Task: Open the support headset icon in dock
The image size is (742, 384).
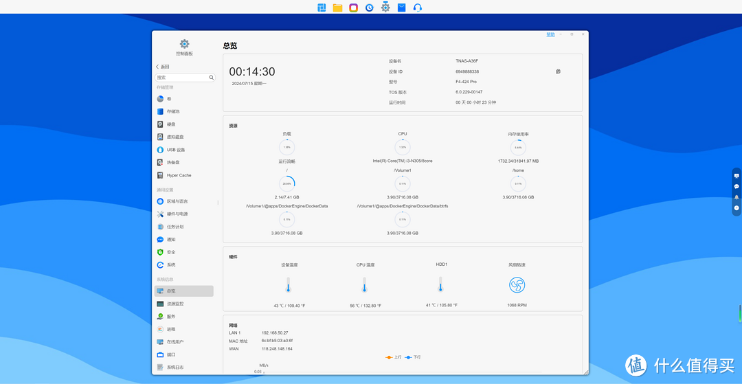Action: [417, 8]
